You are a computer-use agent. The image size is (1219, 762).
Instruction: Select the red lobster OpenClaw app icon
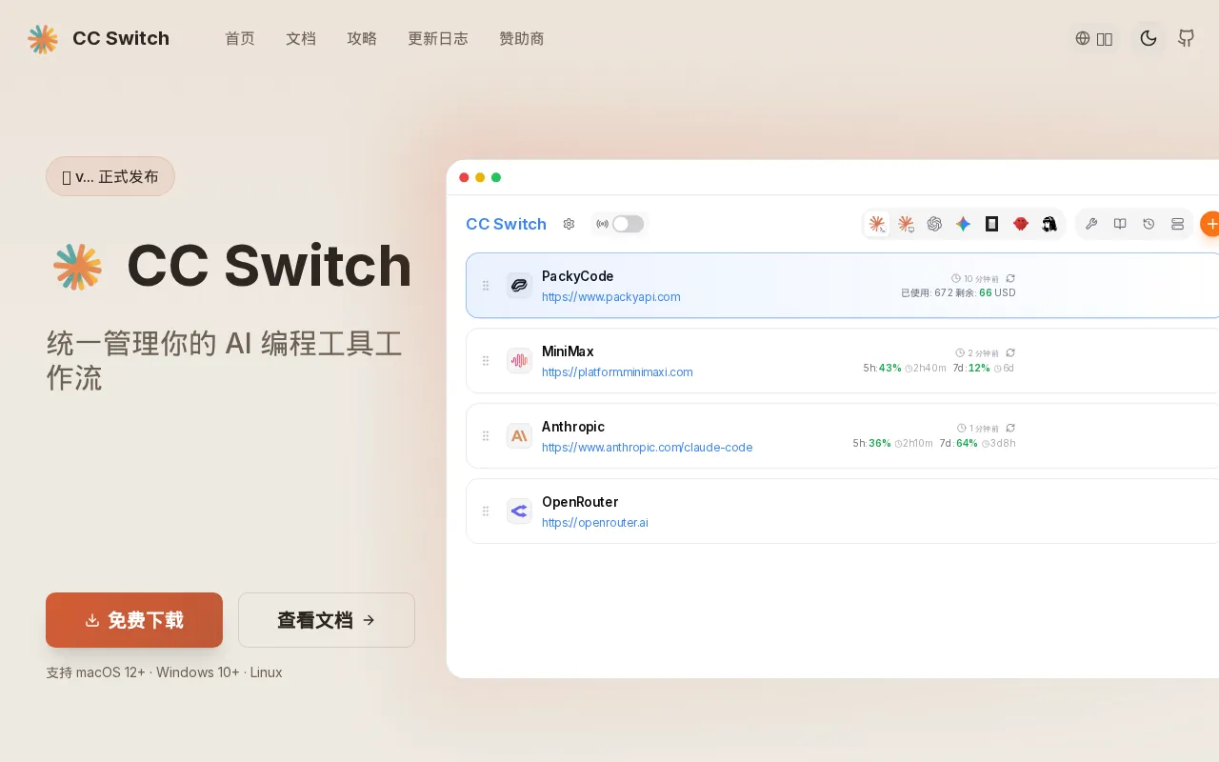click(1020, 224)
